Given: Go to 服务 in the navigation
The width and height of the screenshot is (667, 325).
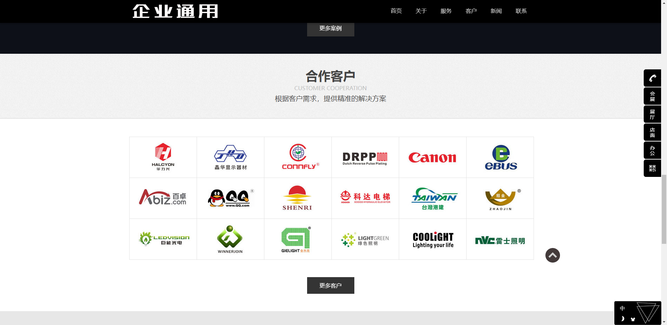Looking at the screenshot, I should [446, 11].
